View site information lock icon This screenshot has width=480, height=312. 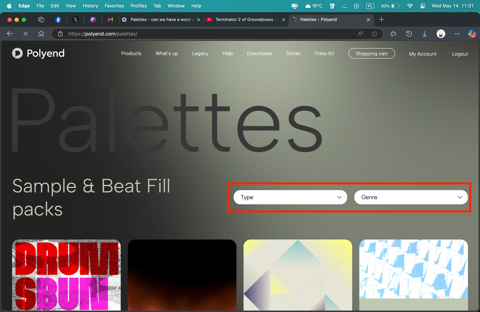click(60, 34)
